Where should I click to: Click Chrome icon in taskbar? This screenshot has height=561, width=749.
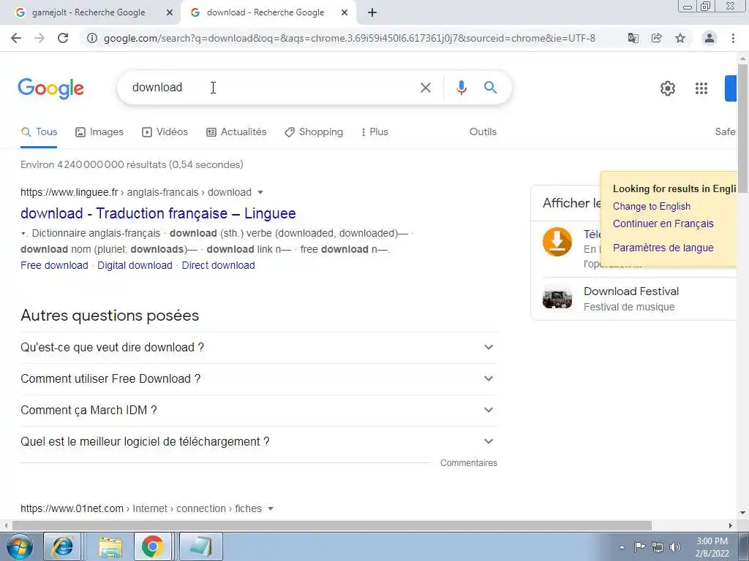pos(152,546)
